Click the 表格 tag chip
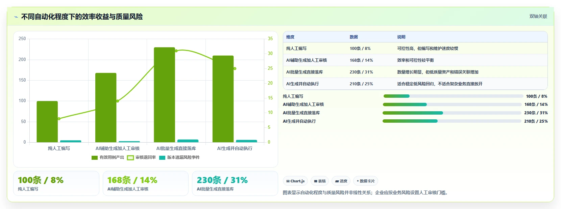Image resolution: width=561 pixels, height=209 pixels. (x=320, y=181)
